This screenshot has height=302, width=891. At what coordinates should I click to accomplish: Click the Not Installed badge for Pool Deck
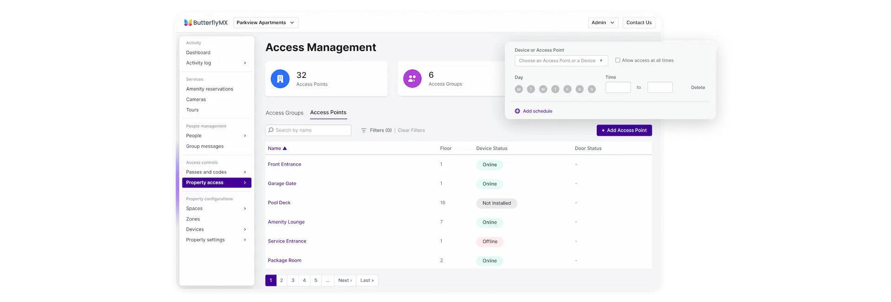(x=497, y=203)
